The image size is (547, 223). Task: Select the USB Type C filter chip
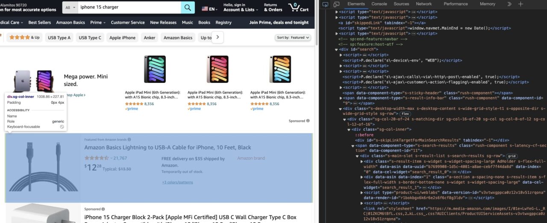(x=90, y=38)
